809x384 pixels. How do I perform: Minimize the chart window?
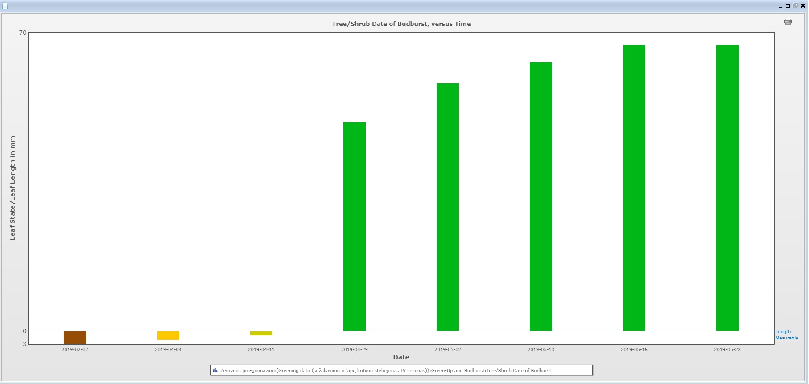click(x=781, y=6)
